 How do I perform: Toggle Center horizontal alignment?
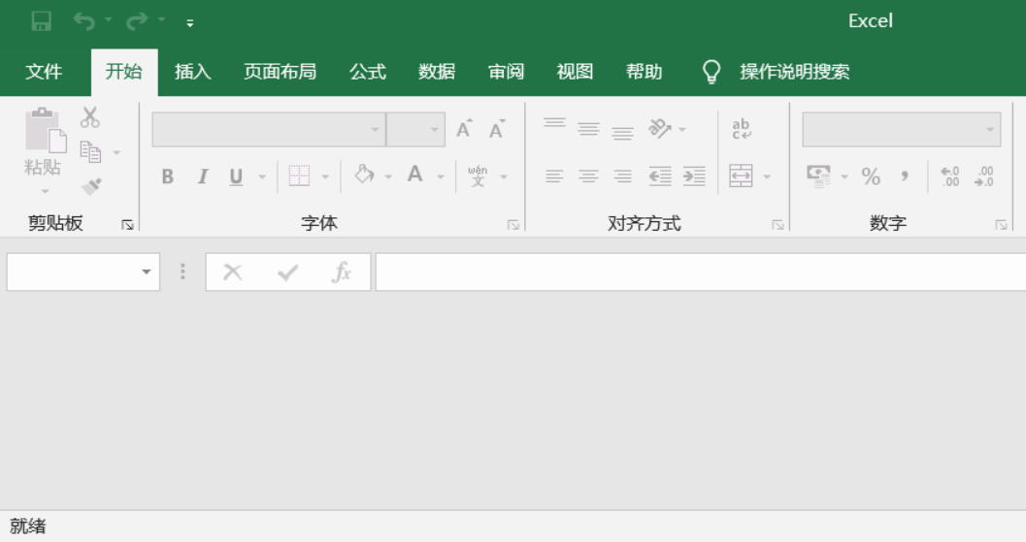(588, 175)
